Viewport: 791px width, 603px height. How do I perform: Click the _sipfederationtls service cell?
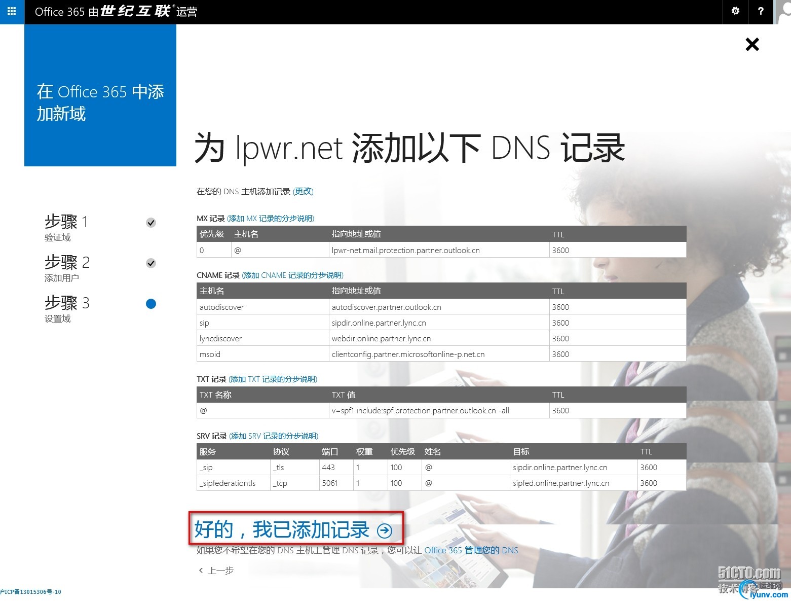click(233, 483)
